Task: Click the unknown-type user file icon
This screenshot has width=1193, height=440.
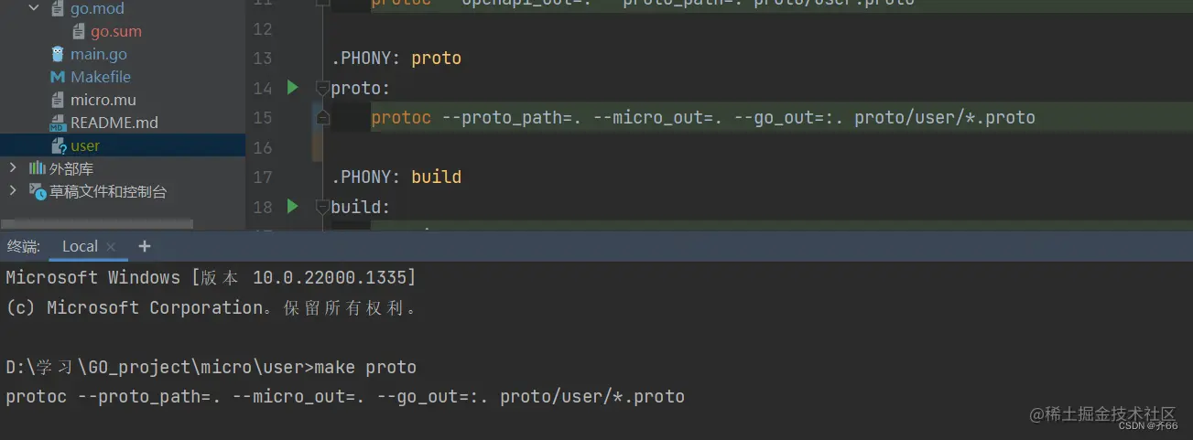Action: coord(59,145)
